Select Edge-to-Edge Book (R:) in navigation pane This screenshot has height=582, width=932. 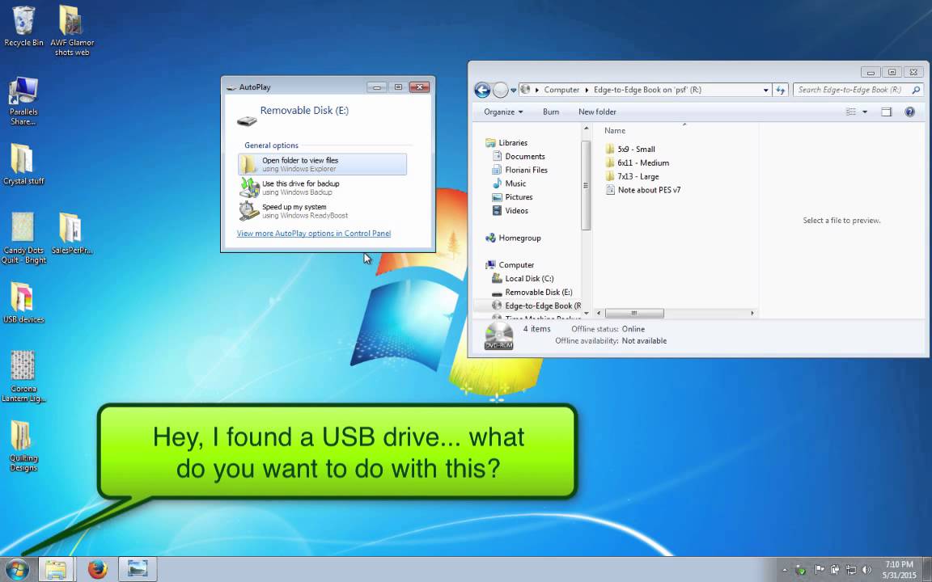click(x=536, y=306)
